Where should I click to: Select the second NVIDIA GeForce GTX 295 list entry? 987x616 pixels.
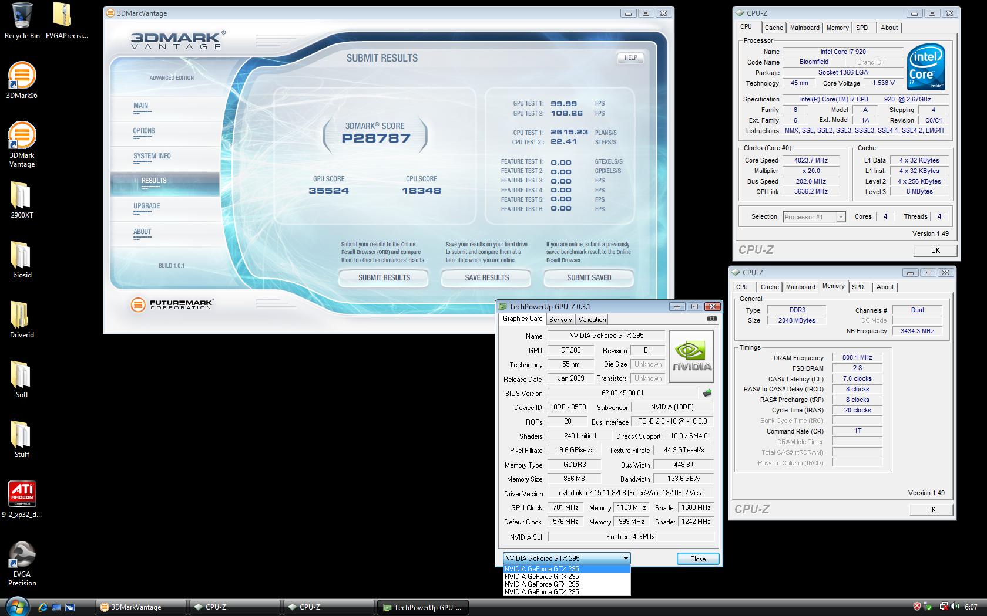566,577
